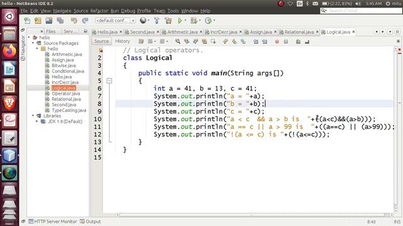
Task: Switch to the Hello.java editor tab
Action: tap(107, 32)
